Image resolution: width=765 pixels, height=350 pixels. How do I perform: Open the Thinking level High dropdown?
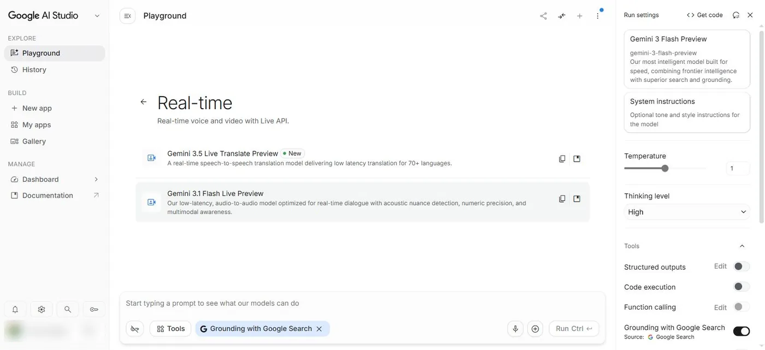[687, 212]
